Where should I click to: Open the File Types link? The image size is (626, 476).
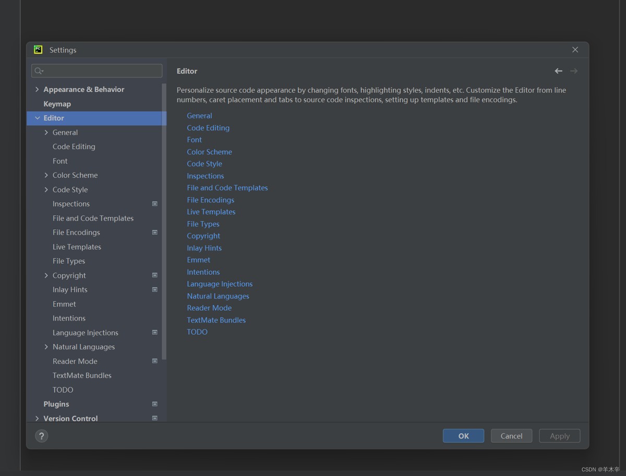click(x=203, y=224)
